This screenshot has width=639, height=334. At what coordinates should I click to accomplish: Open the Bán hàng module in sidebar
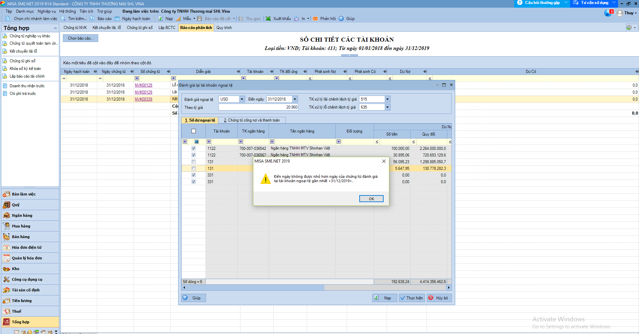pos(21,237)
